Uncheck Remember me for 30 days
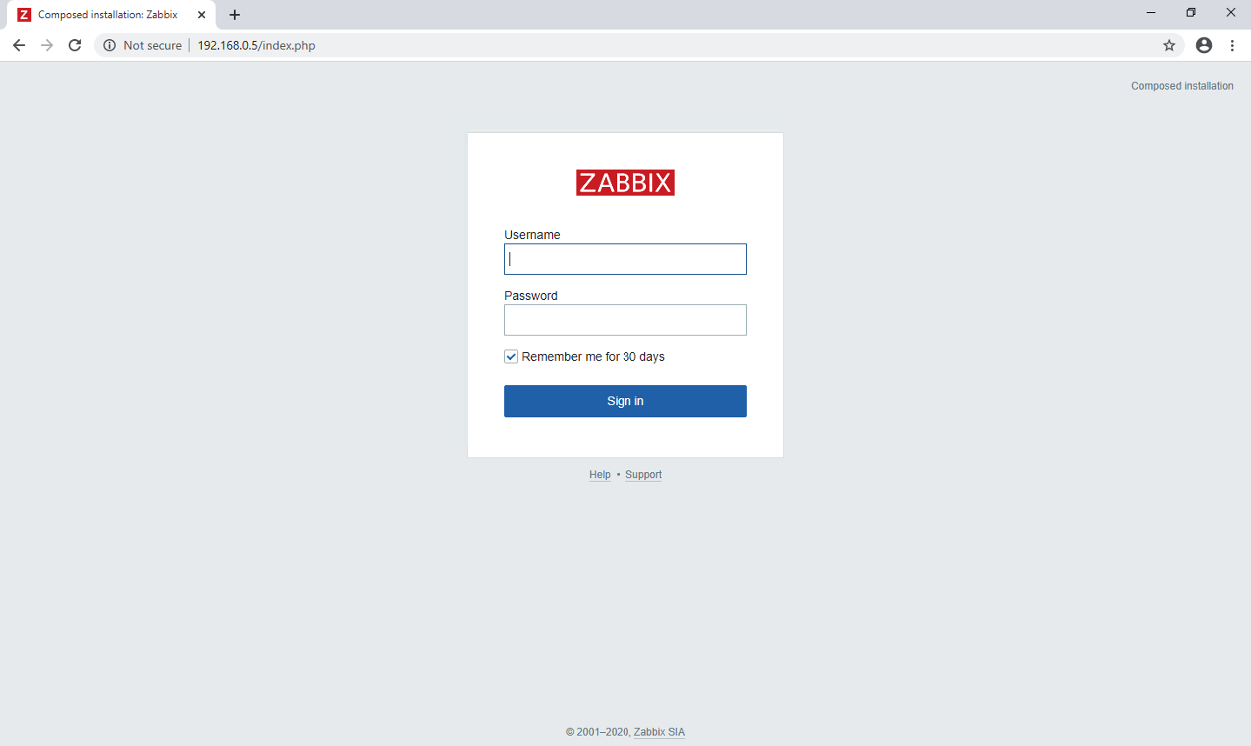The width and height of the screenshot is (1251, 746). tap(511, 356)
